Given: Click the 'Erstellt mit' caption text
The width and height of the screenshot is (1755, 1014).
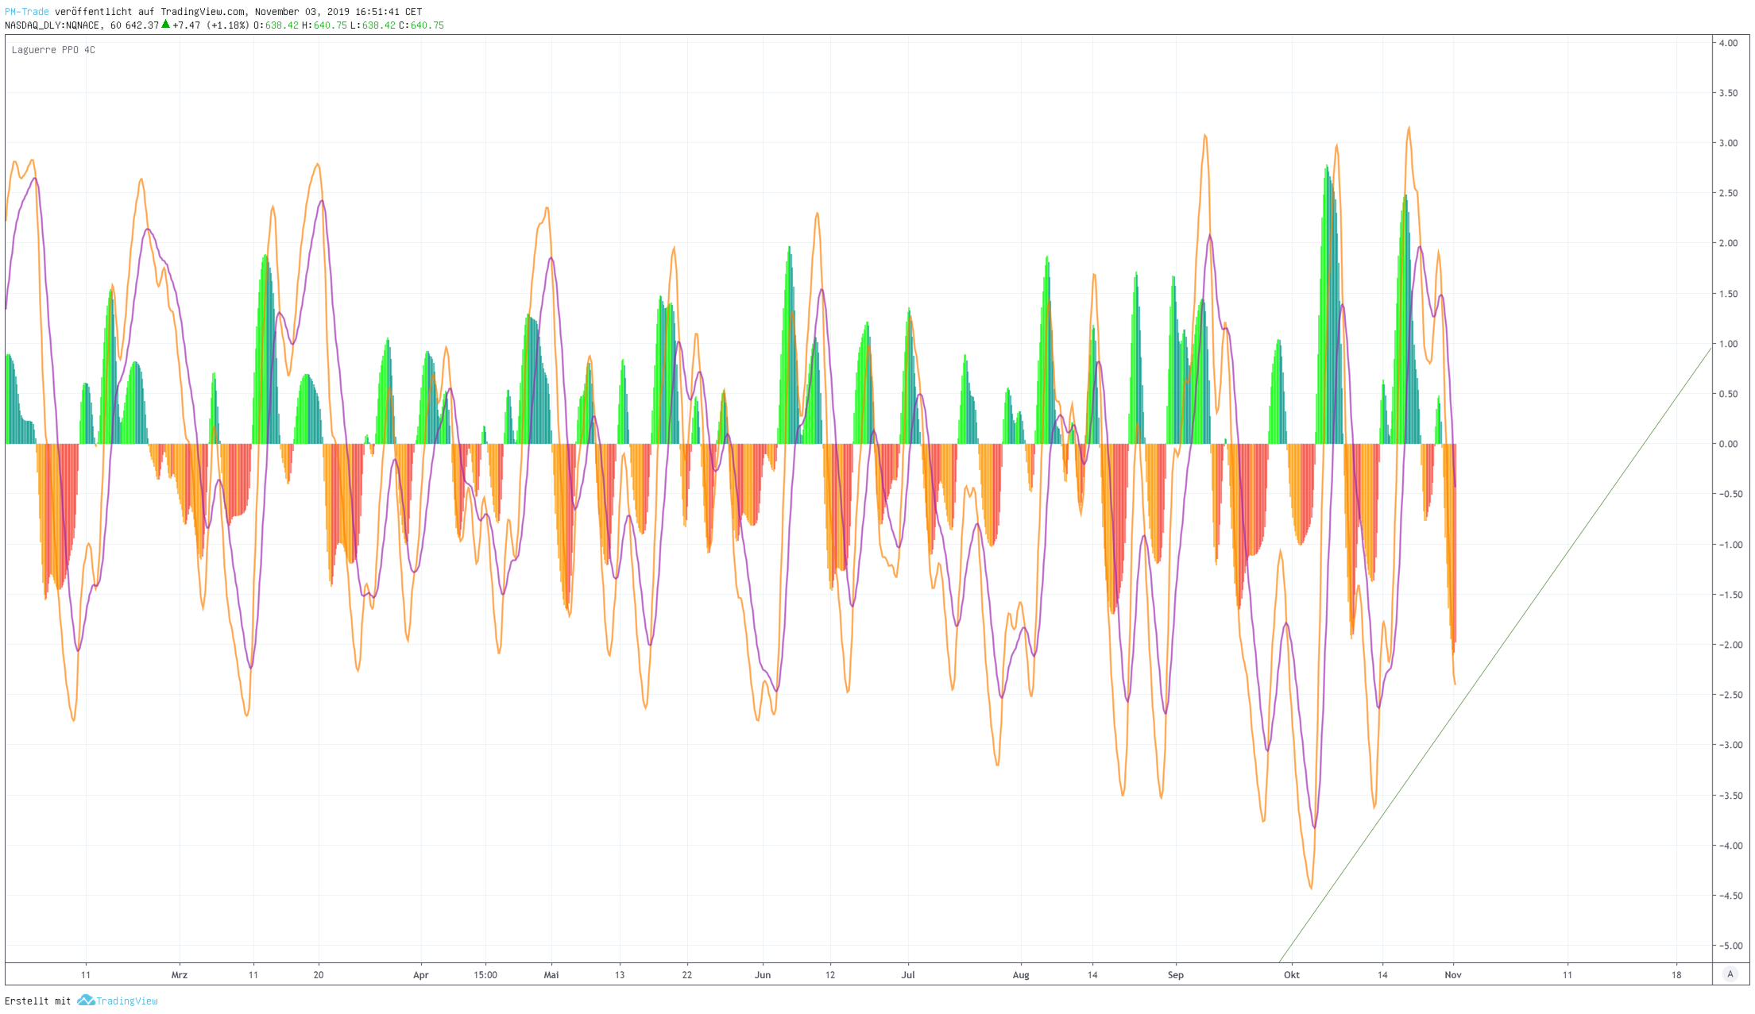Looking at the screenshot, I should click(x=38, y=1001).
